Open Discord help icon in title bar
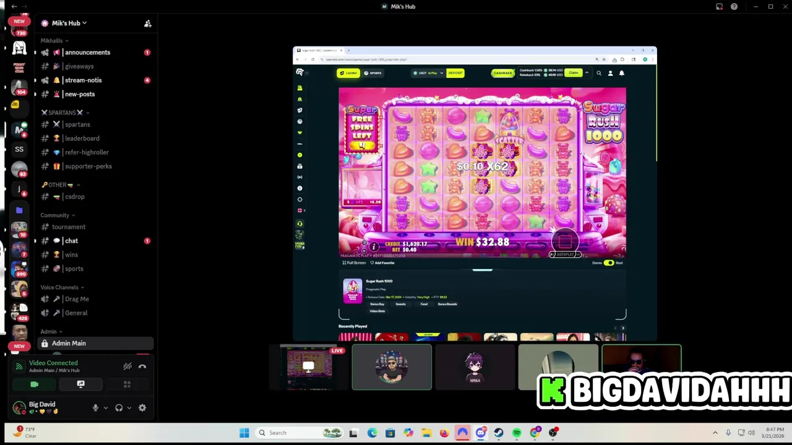792x445 pixels. tap(734, 7)
